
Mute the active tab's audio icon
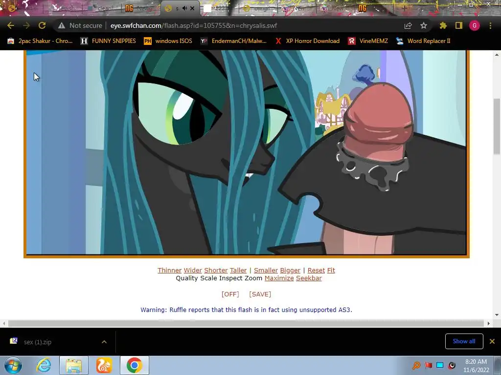click(x=184, y=8)
